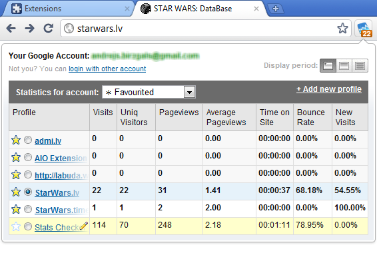Click the 100.00% new visits value
Screen dimensions: 377x259
[x=350, y=208]
